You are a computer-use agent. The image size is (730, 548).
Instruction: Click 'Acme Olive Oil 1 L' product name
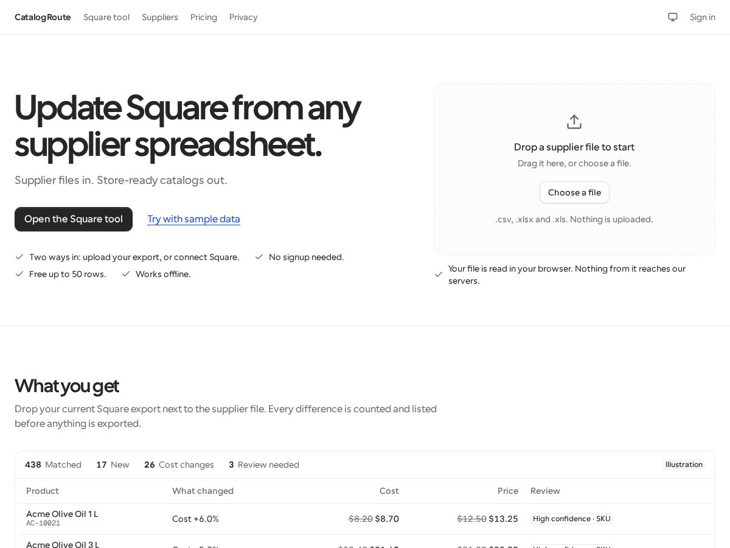62,514
